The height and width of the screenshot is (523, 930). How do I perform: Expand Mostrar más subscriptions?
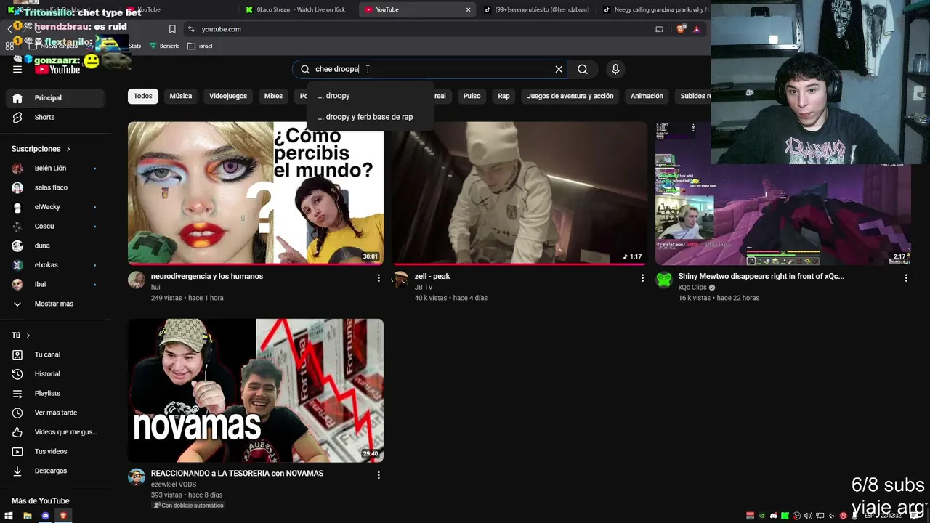click(55, 304)
